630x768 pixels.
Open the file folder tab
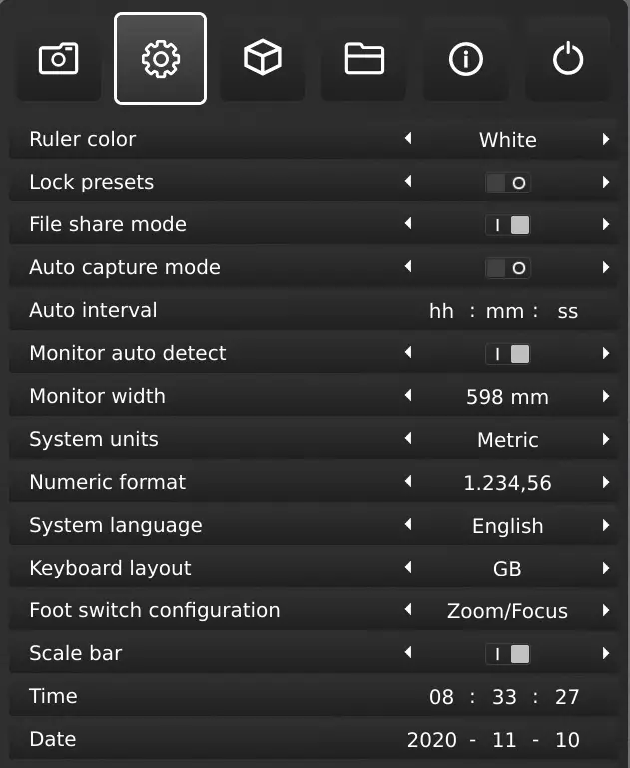pos(364,59)
